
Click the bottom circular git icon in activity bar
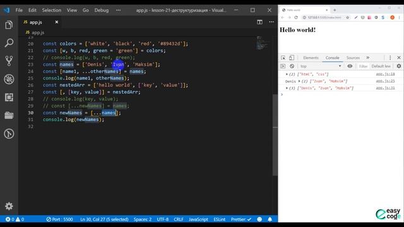click(9, 134)
